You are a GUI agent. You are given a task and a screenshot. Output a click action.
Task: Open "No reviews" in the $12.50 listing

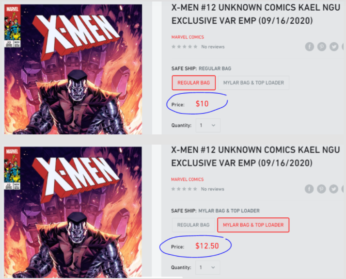tap(212, 189)
